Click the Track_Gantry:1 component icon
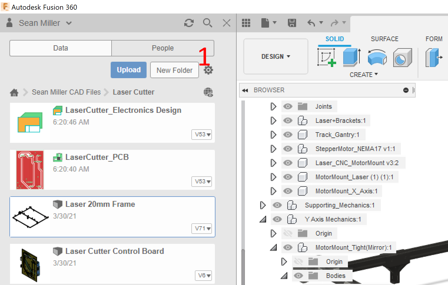This screenshot has width=448, height=285. click(303, 135)
